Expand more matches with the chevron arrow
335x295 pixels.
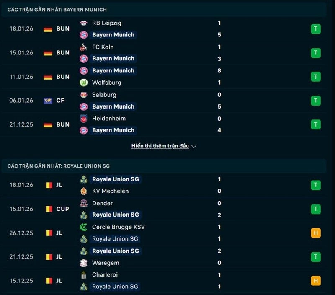(194, 146)
